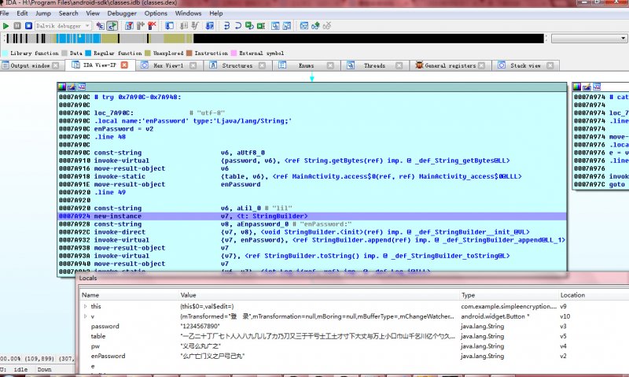Click the Step into toolbar icon
The width and height of the screenshot is (629, 377).
pos(226,26)
